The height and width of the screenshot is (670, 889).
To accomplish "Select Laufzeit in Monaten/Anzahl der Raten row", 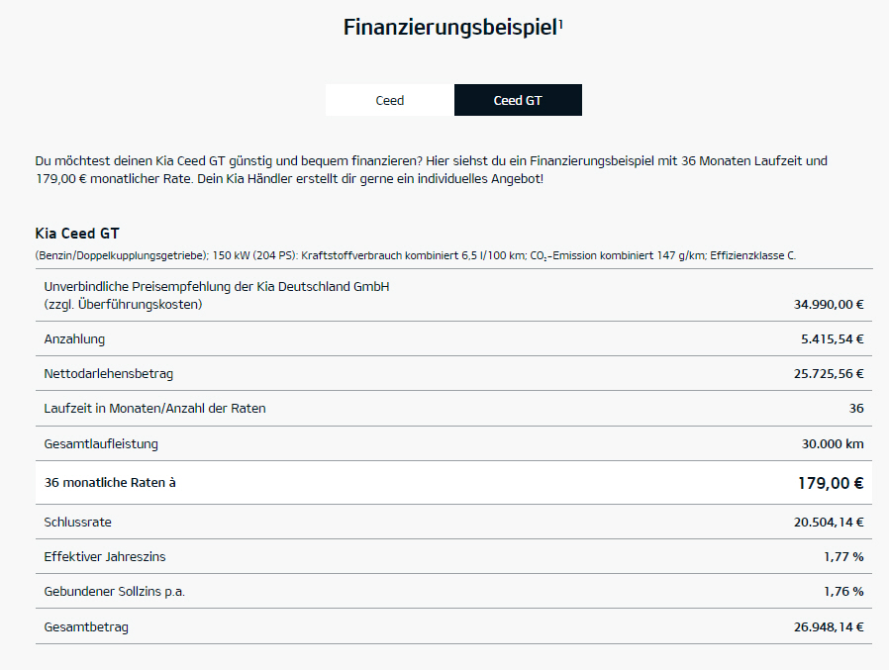I will click(x=453, y=408).
